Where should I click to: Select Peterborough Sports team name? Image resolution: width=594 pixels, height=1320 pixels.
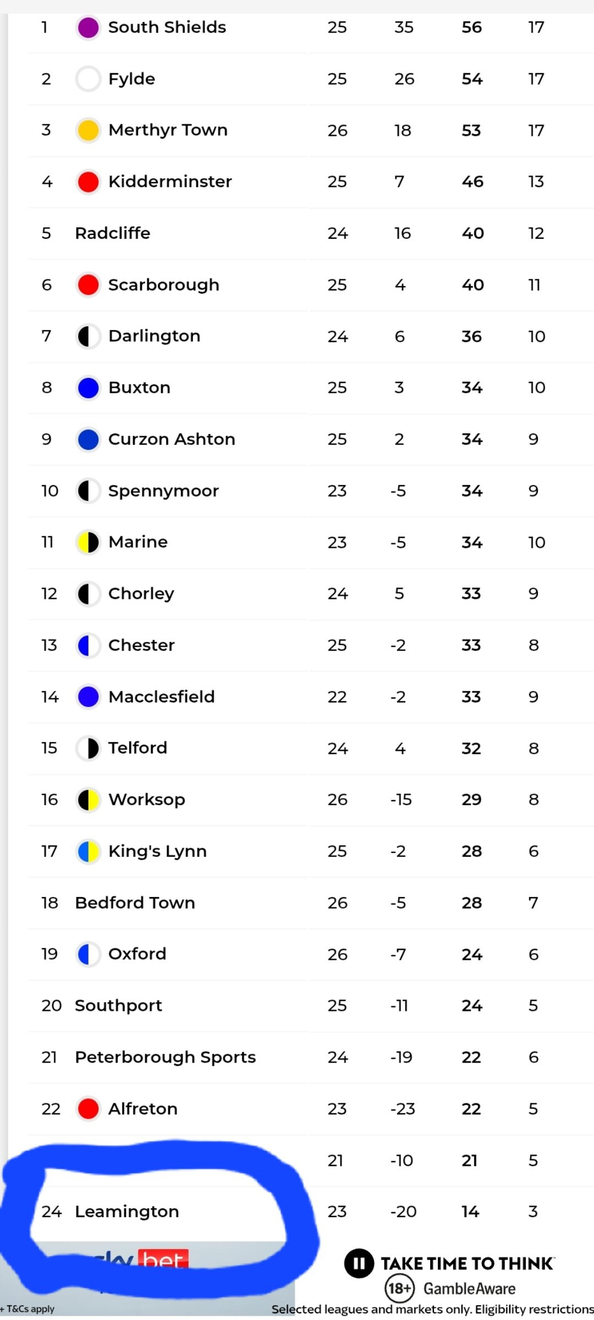point(166,1057)
